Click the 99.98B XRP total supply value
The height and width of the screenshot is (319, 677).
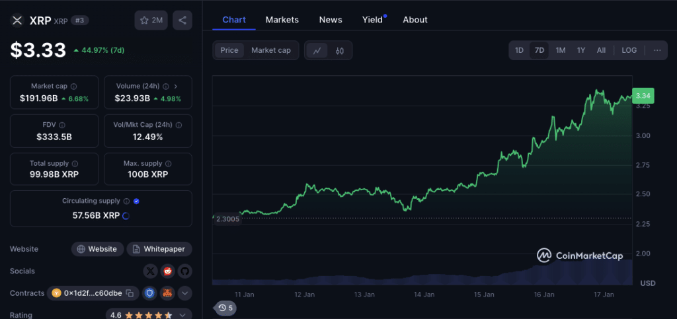tap(54, 174)
